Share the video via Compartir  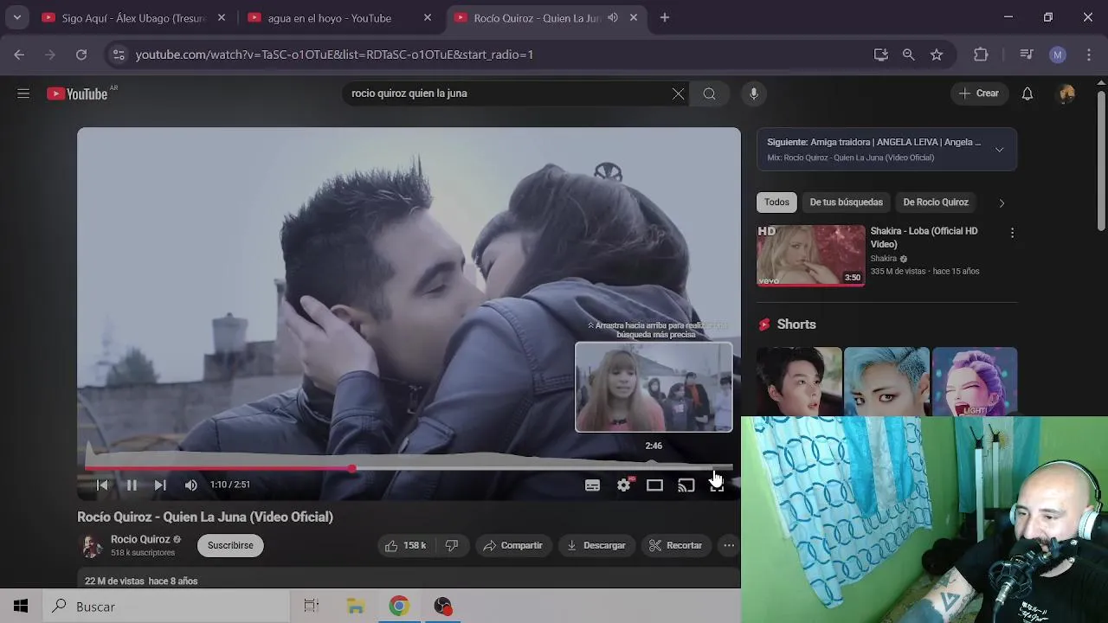pos(512,545)
